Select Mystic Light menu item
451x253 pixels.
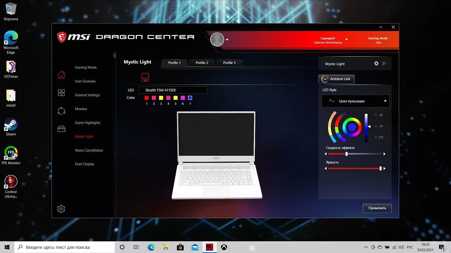[x=84, y=137]
